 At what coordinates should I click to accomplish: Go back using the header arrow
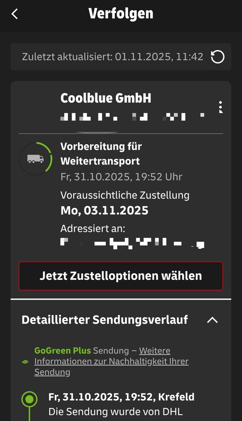(15, 14)
